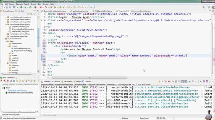The height and width of the screenshot is (120, 215).
Task: Open the Search view tab
Action: coord(77,81)
